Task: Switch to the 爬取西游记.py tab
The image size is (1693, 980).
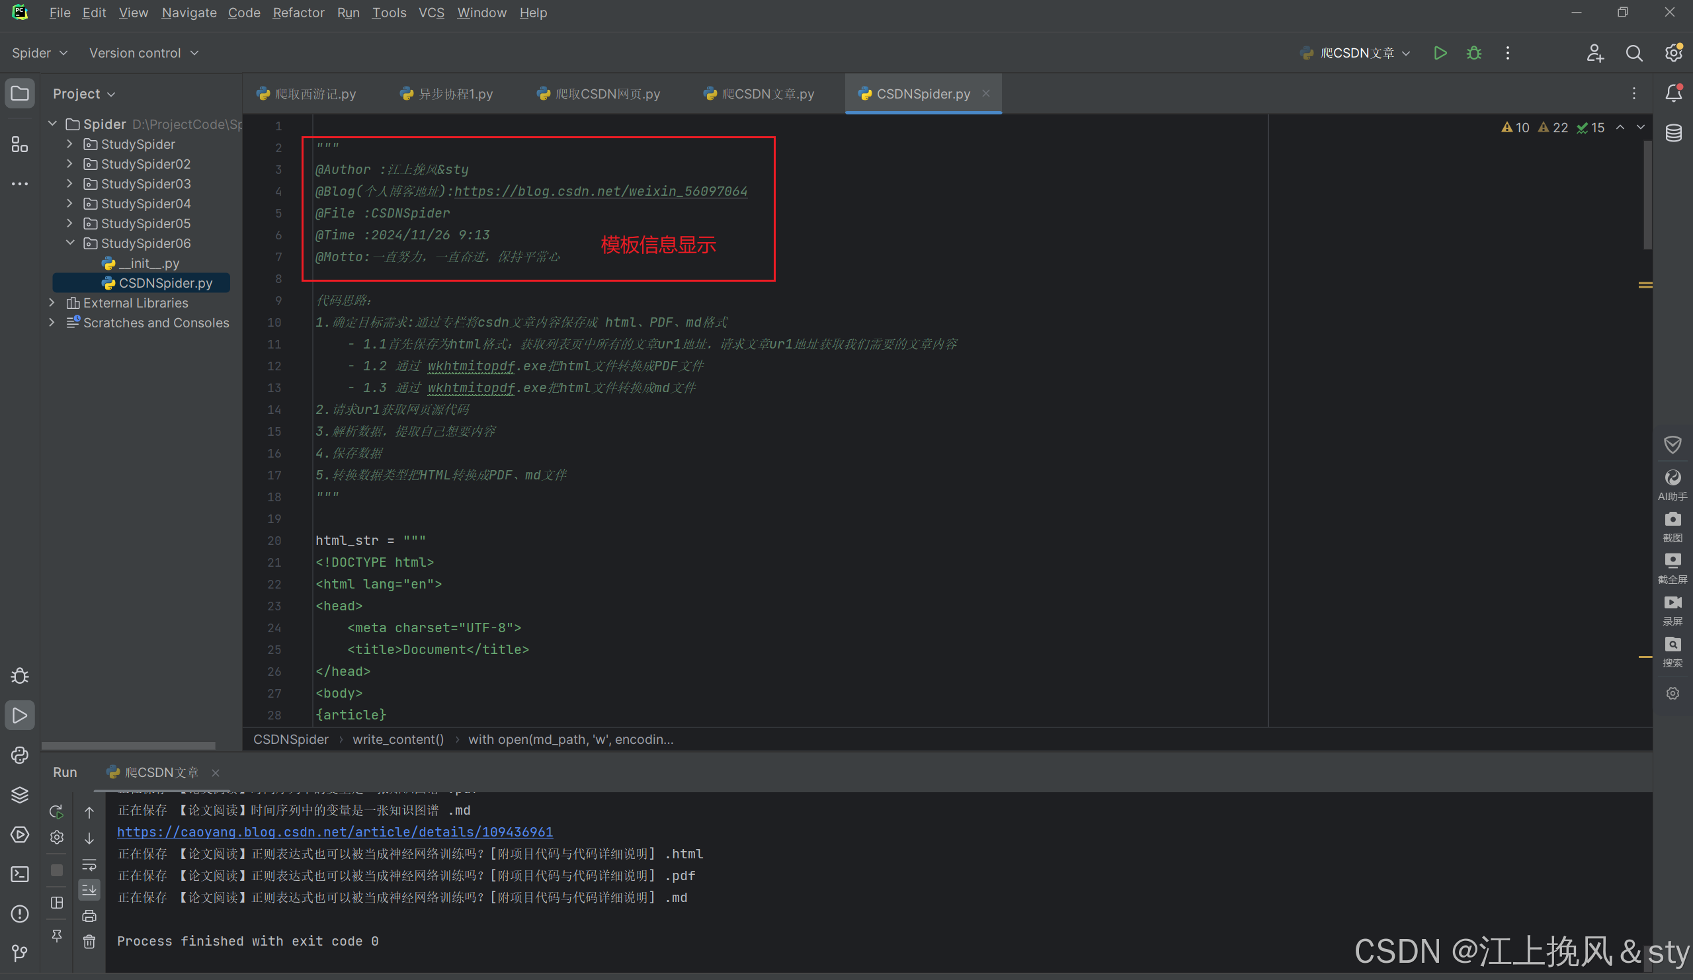Action: [306, 94]
